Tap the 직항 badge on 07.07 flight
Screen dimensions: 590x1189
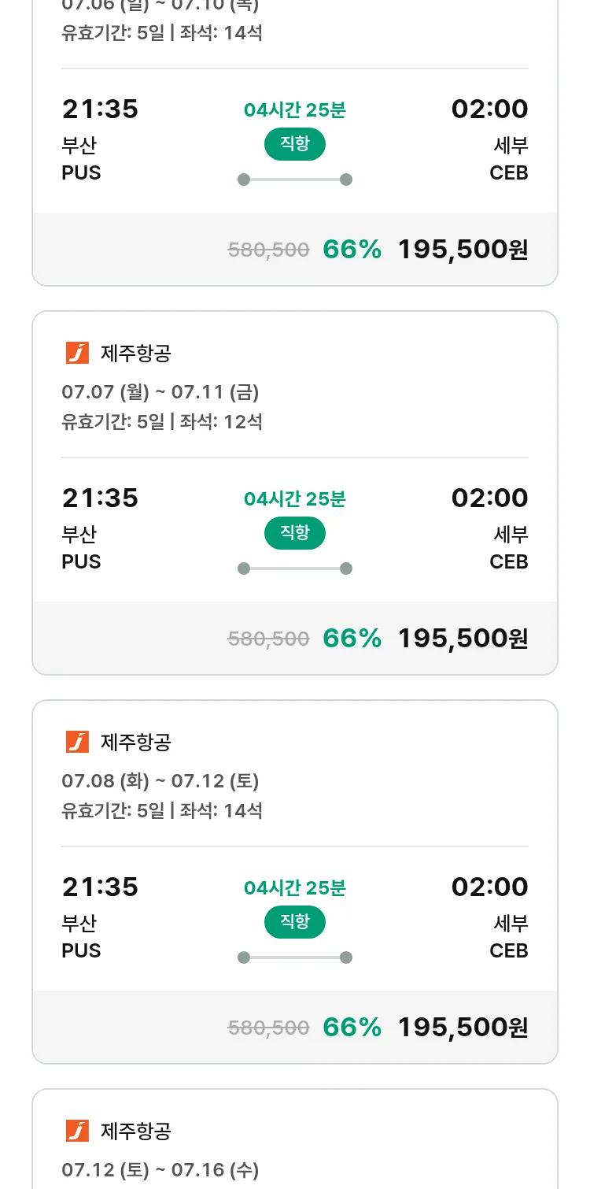click(294, 533)
